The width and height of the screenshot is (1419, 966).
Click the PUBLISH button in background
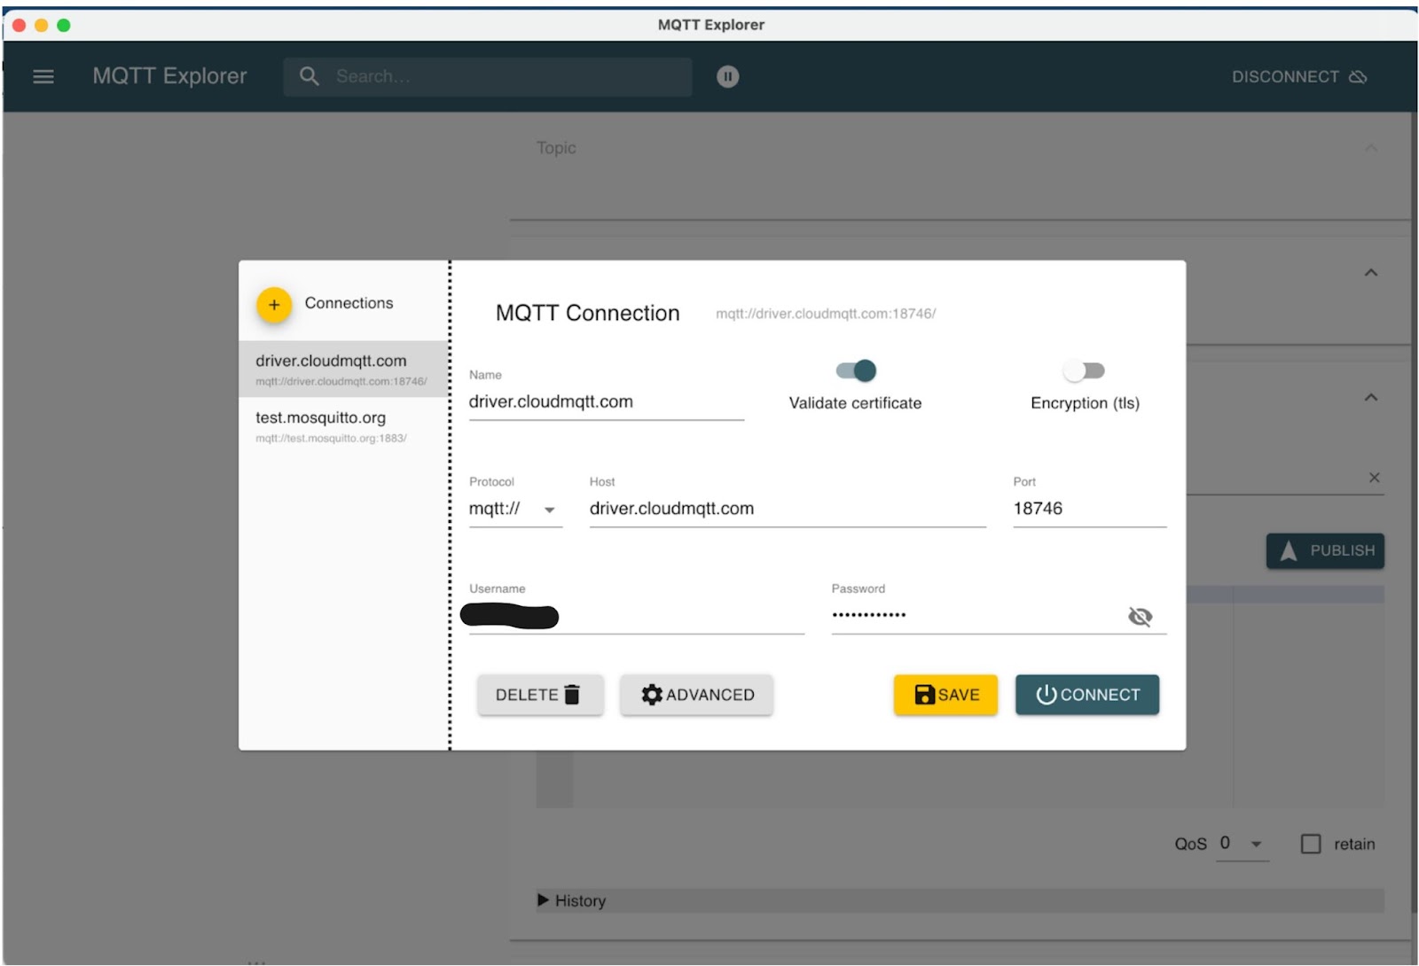click(x=1325, y=551)
